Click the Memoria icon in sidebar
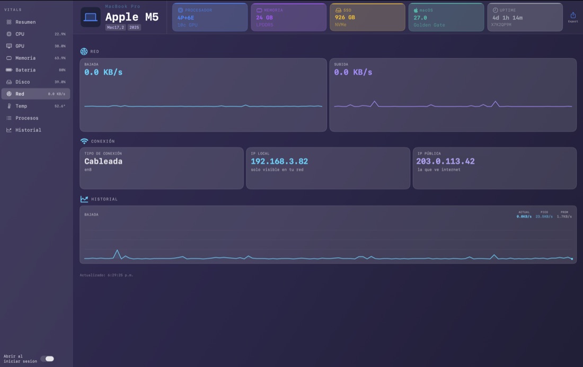Screen dimensions: 583x367 coord(9,58)
